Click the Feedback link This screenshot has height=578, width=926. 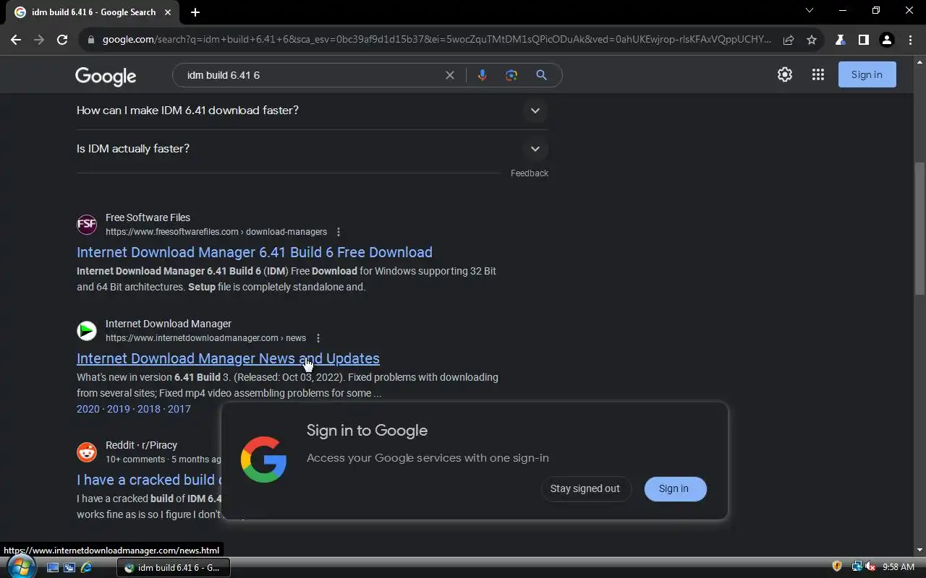click(x=530, y=173)
